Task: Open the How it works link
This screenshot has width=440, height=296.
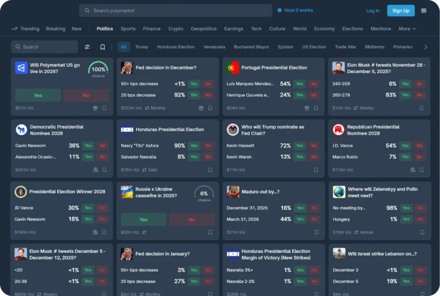Action: 298,10
